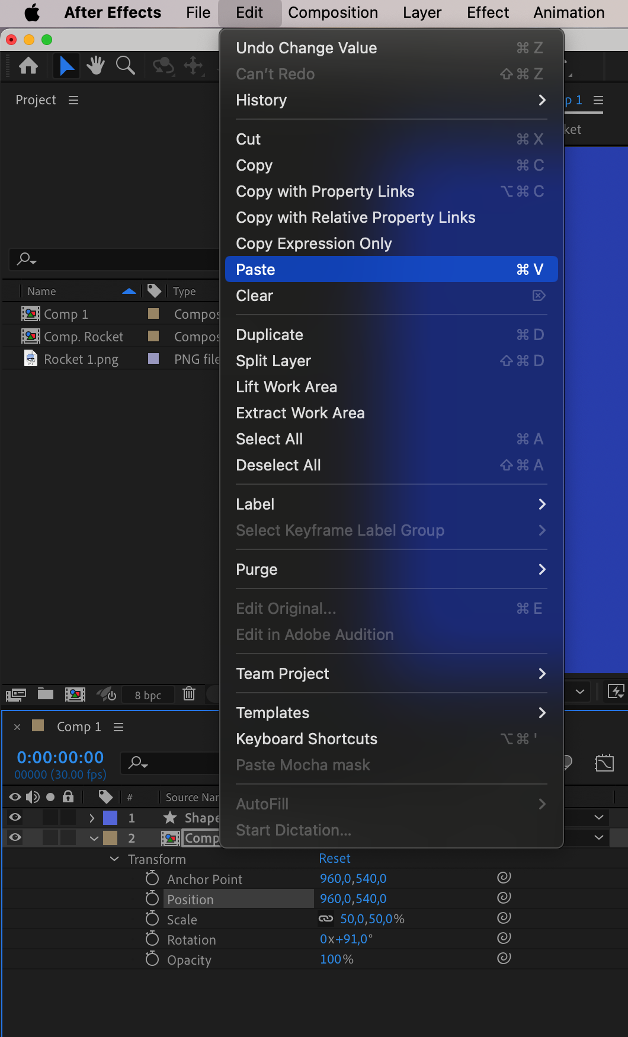Open the Label submenu
Image resolution: width=628 pixels, height=1037 pixels.
click(x=391, y=504)
